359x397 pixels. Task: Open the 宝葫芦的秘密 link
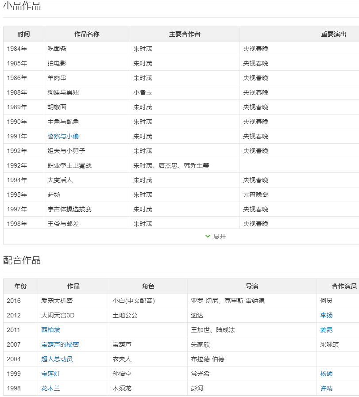point(60,344)
